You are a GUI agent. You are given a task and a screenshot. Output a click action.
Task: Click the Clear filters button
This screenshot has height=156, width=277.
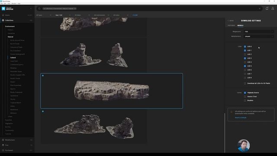pos(135,15)
